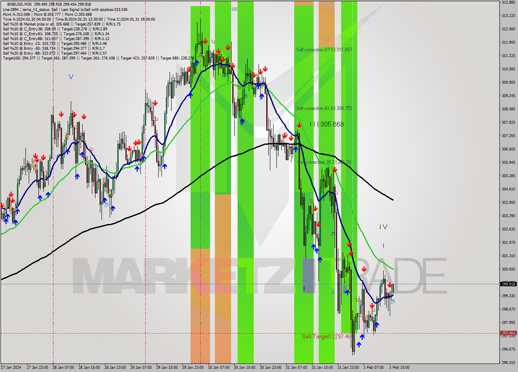Click the 305.945 price axis label
This screenshot has width=518, height=372.
[x=508, y=162]
